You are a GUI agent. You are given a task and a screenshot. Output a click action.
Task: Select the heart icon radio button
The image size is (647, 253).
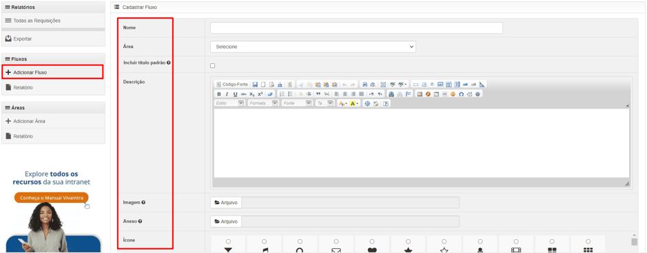tap(372, 241)
